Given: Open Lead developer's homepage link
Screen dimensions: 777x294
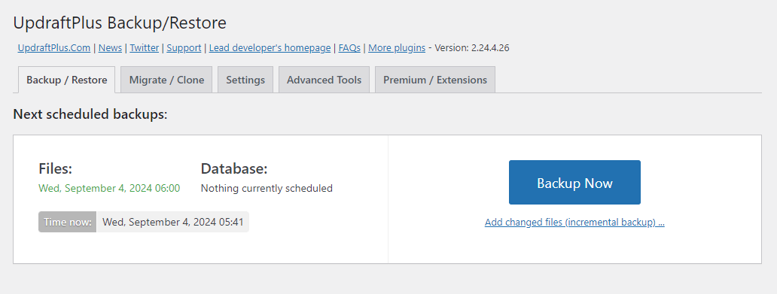Looking at the screenshot, I should click(x=270, y=48).
